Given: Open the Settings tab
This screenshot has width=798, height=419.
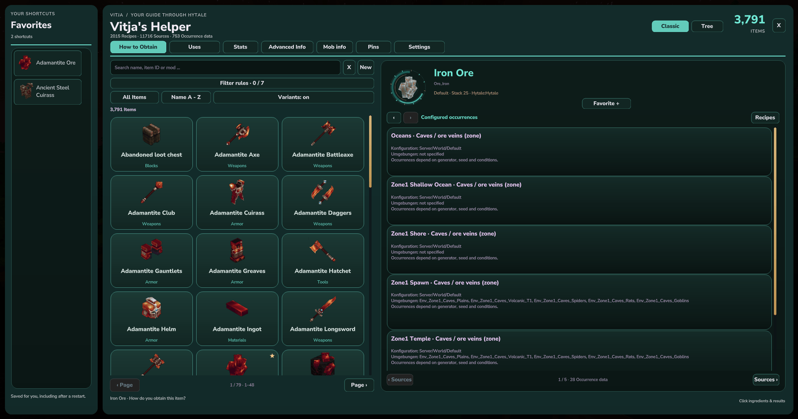Looking at the screenshot, I should click(419, 47).
